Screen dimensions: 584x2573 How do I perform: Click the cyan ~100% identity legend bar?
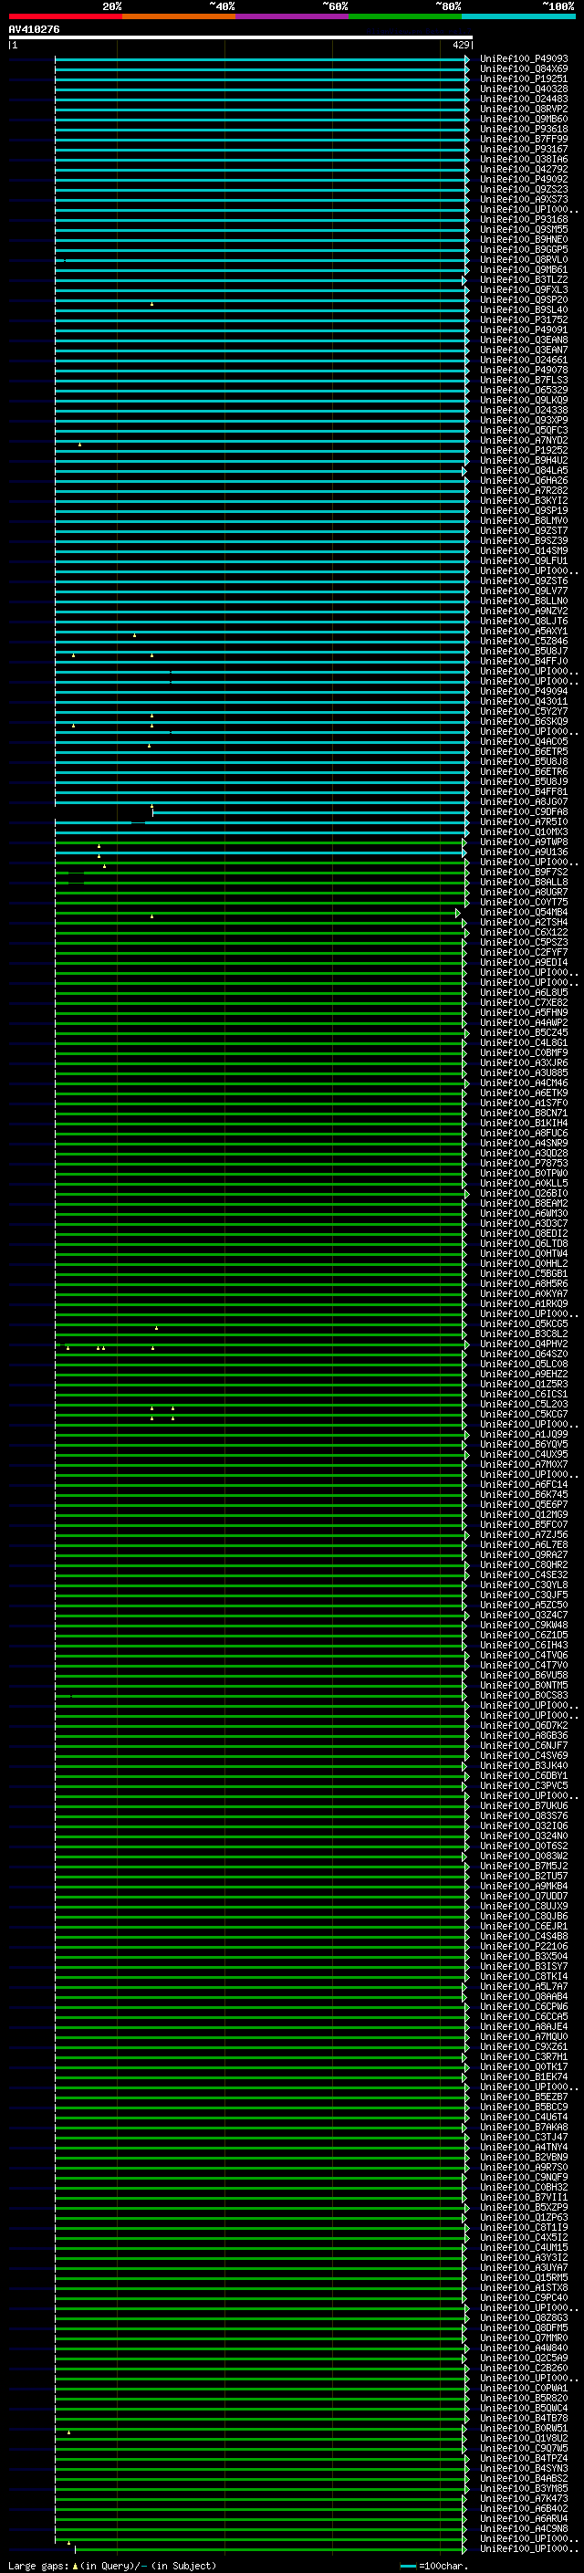coord(519,16)
